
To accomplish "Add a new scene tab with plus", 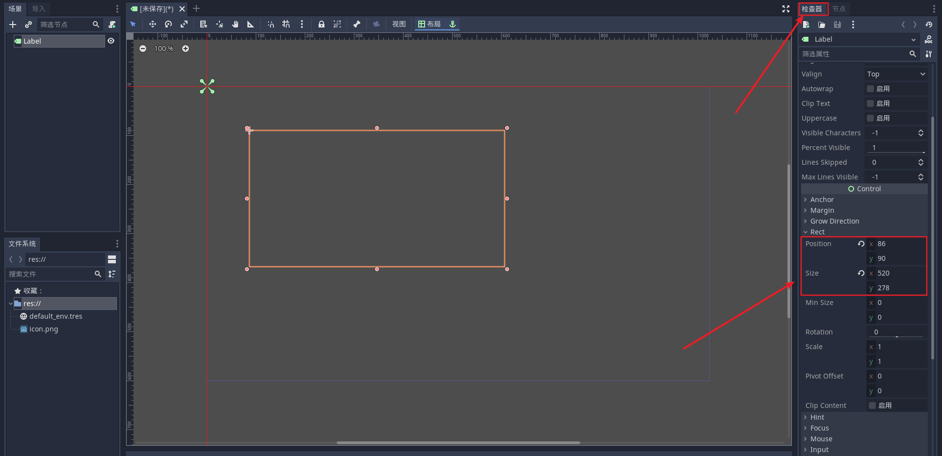I will (196, 8).
